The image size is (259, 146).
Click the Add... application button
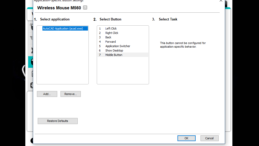coord(47,94)
